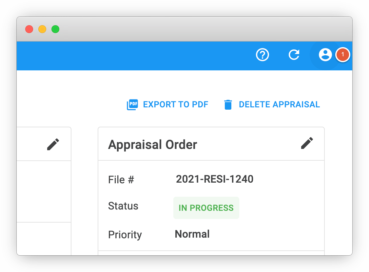Image resolution: width=369 pixels, height=272 pixels.
Task: Click the pencil icon on the left panel
Action: (53, 144)
